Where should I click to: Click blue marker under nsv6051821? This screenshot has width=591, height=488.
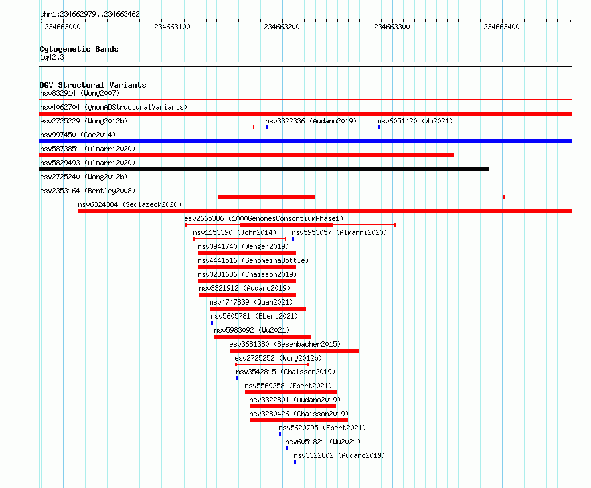tap(286, 448)
